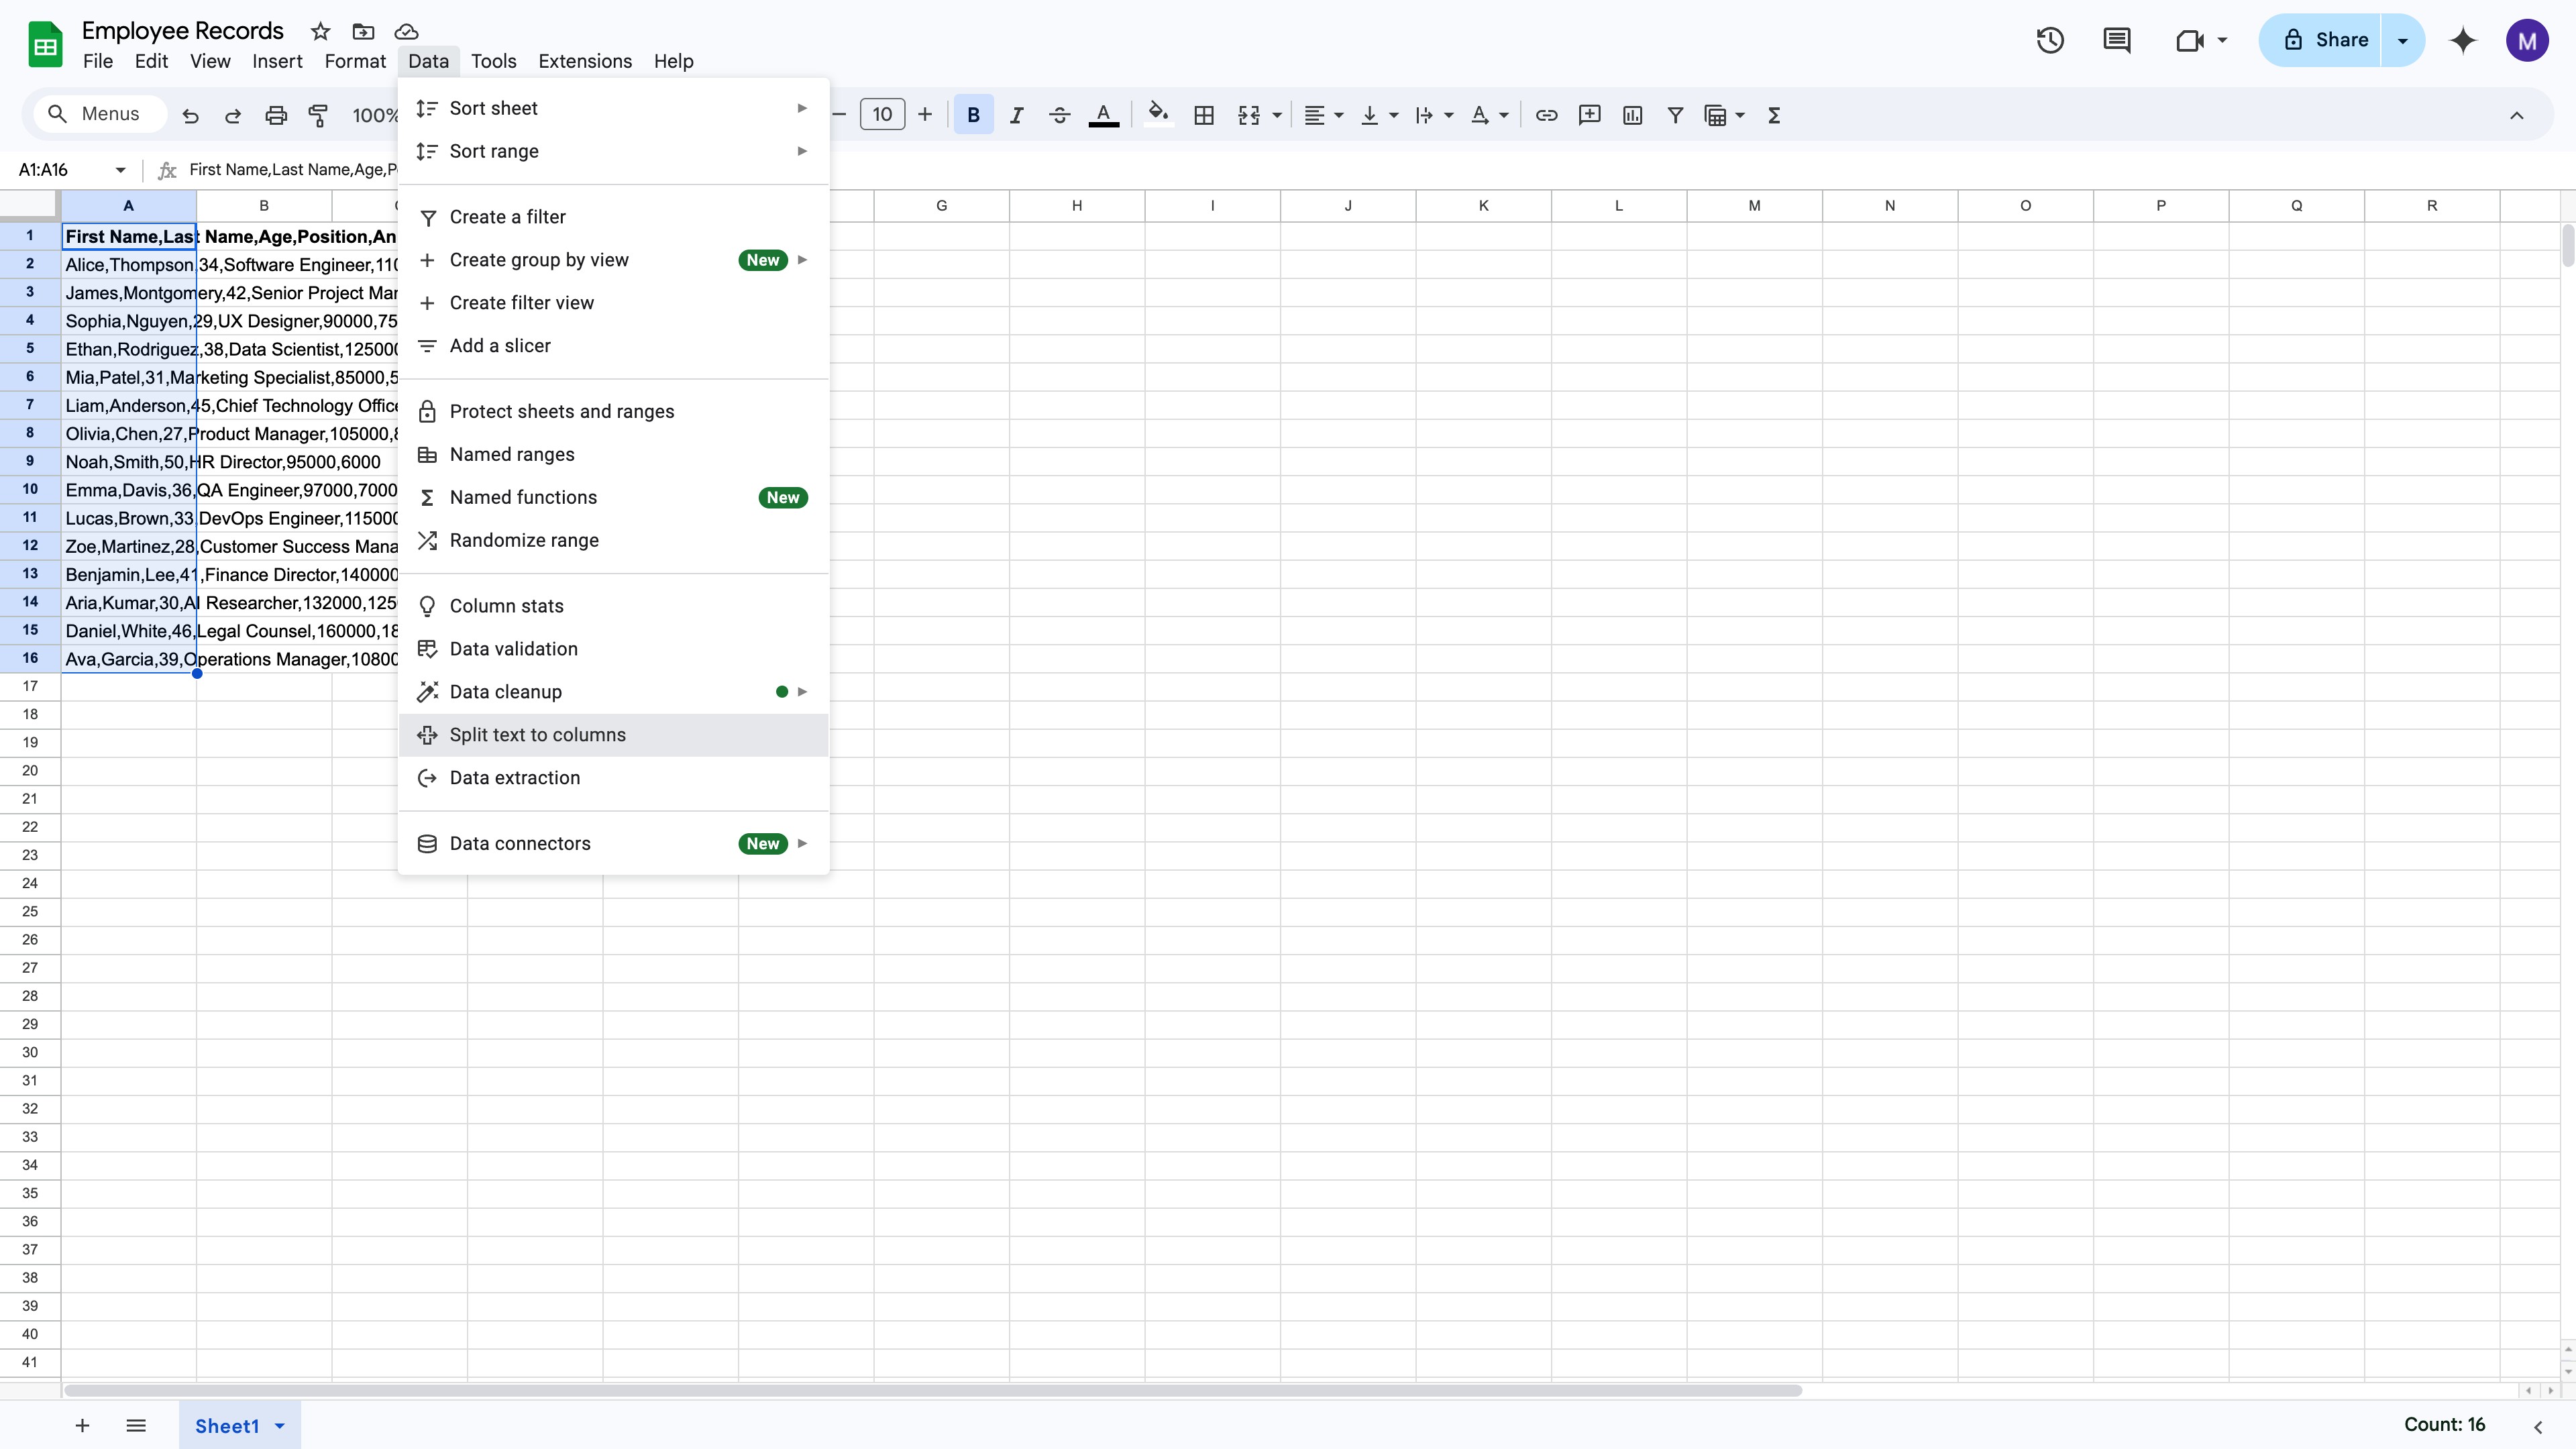Click the Redo icon in toolbar

(x=233, y=116)
